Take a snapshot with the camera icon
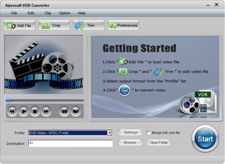Screen dimensions: 225x164 [64, 111]
